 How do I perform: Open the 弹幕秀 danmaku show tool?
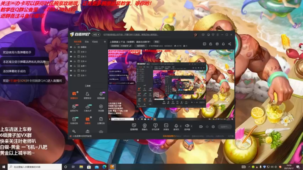click(87, 121)
